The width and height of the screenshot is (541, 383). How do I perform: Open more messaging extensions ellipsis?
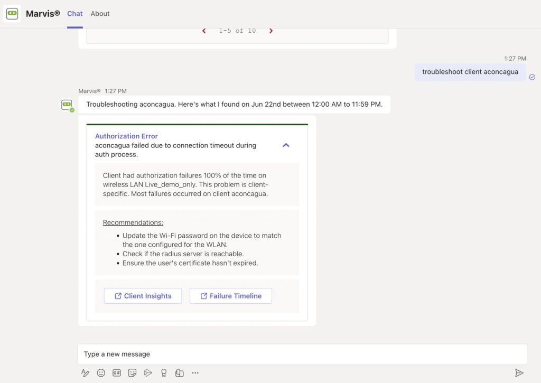tap(195, 373)
